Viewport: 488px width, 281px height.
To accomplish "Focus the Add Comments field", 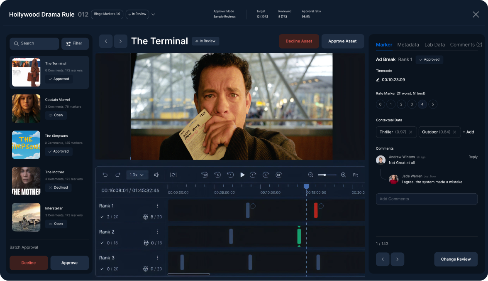I will (x=427, y=199).
